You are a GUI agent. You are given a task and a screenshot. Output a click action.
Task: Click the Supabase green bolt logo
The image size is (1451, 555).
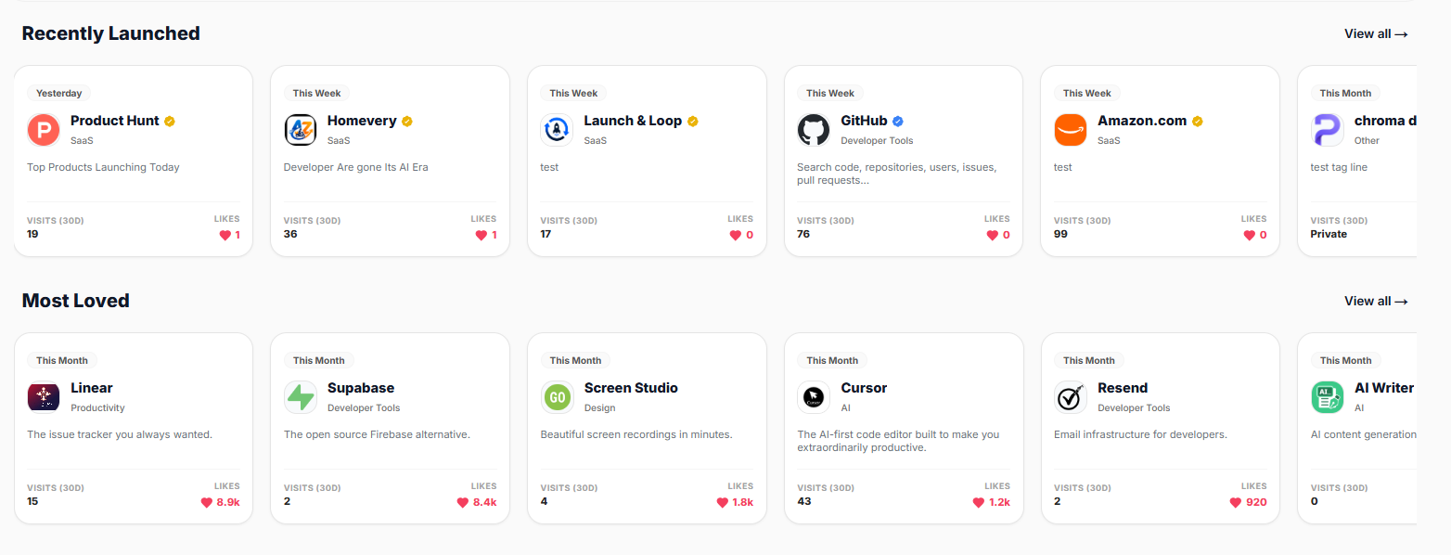[x=301, y=397]
